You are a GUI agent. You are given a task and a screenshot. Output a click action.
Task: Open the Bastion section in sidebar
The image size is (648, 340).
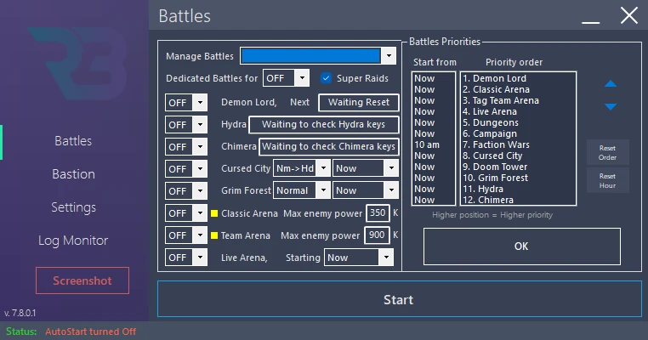tap(73, 174)
